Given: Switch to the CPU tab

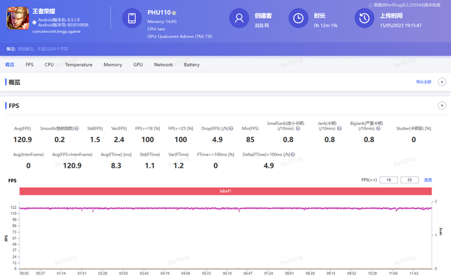Looking at the screenshot, I should pos(49,65).
